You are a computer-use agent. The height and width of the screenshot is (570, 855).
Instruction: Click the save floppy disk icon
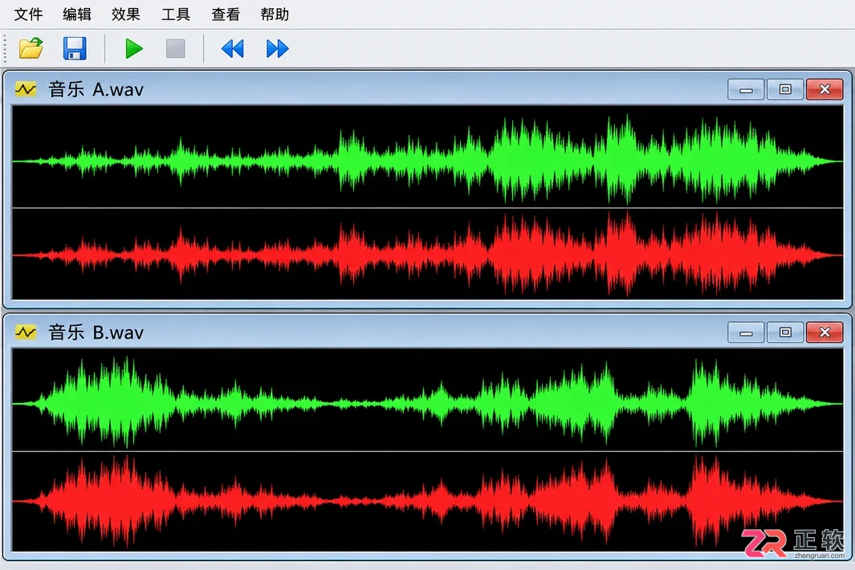pos(75,48)
